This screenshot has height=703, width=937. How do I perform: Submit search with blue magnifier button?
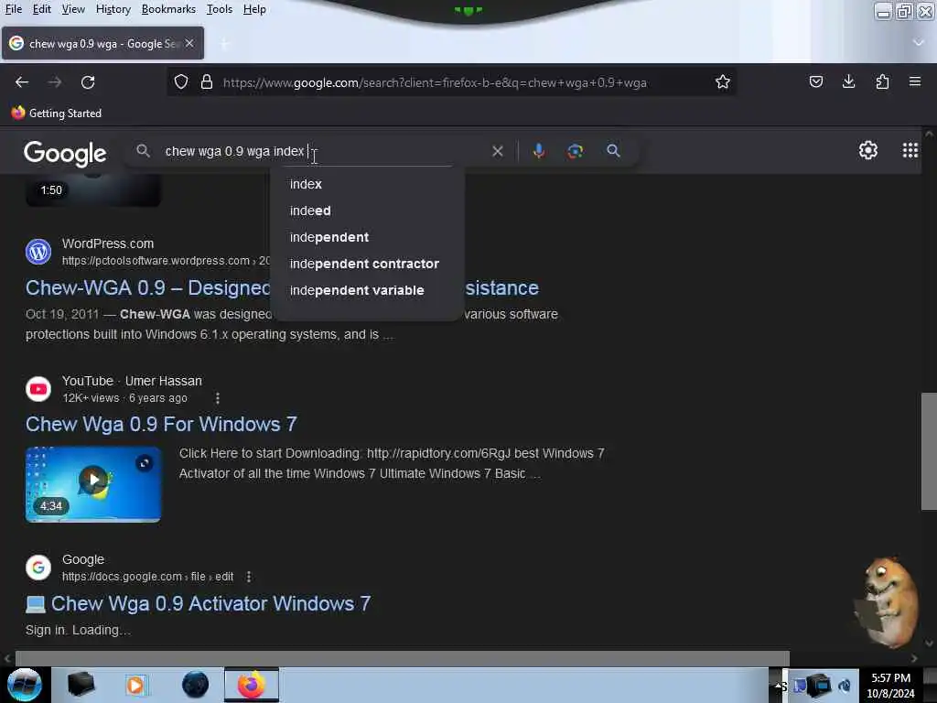(x=613, y=151)
